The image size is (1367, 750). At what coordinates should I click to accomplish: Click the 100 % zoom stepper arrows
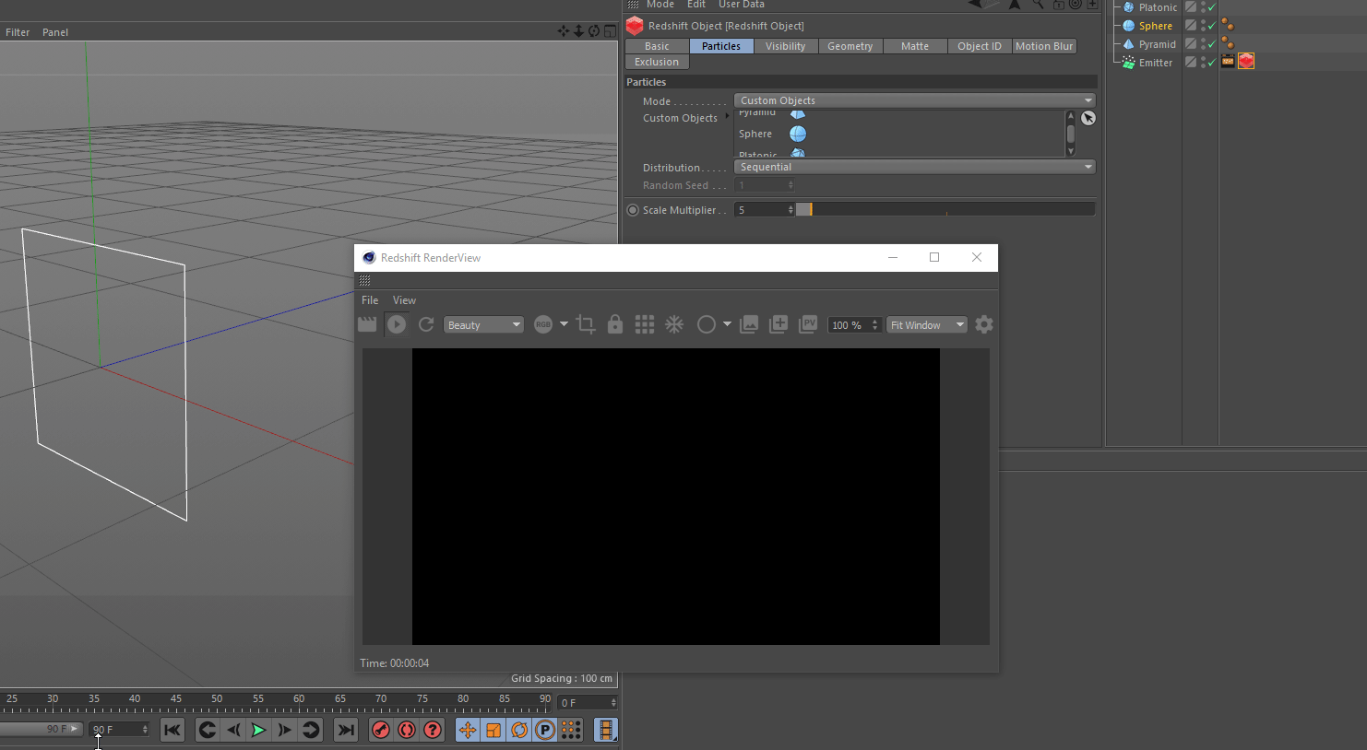[x=875, y=324]
